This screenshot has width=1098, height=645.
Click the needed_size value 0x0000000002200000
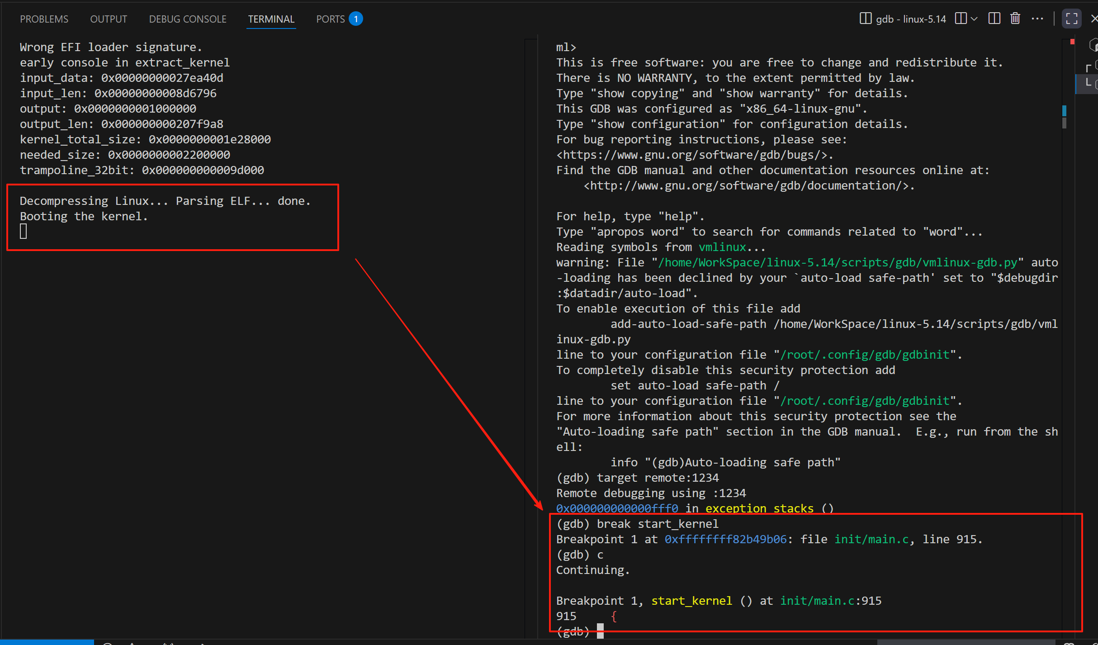[x=169, y=155]
